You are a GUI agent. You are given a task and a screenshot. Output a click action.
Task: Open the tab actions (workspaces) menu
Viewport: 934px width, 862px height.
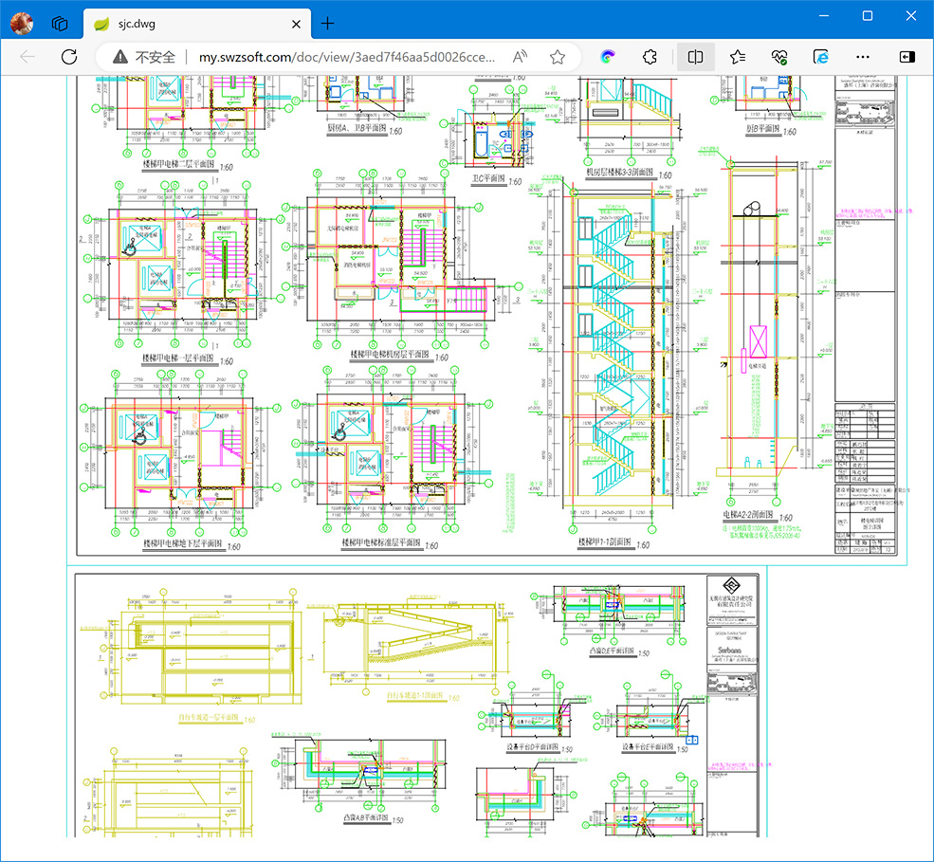60,23
